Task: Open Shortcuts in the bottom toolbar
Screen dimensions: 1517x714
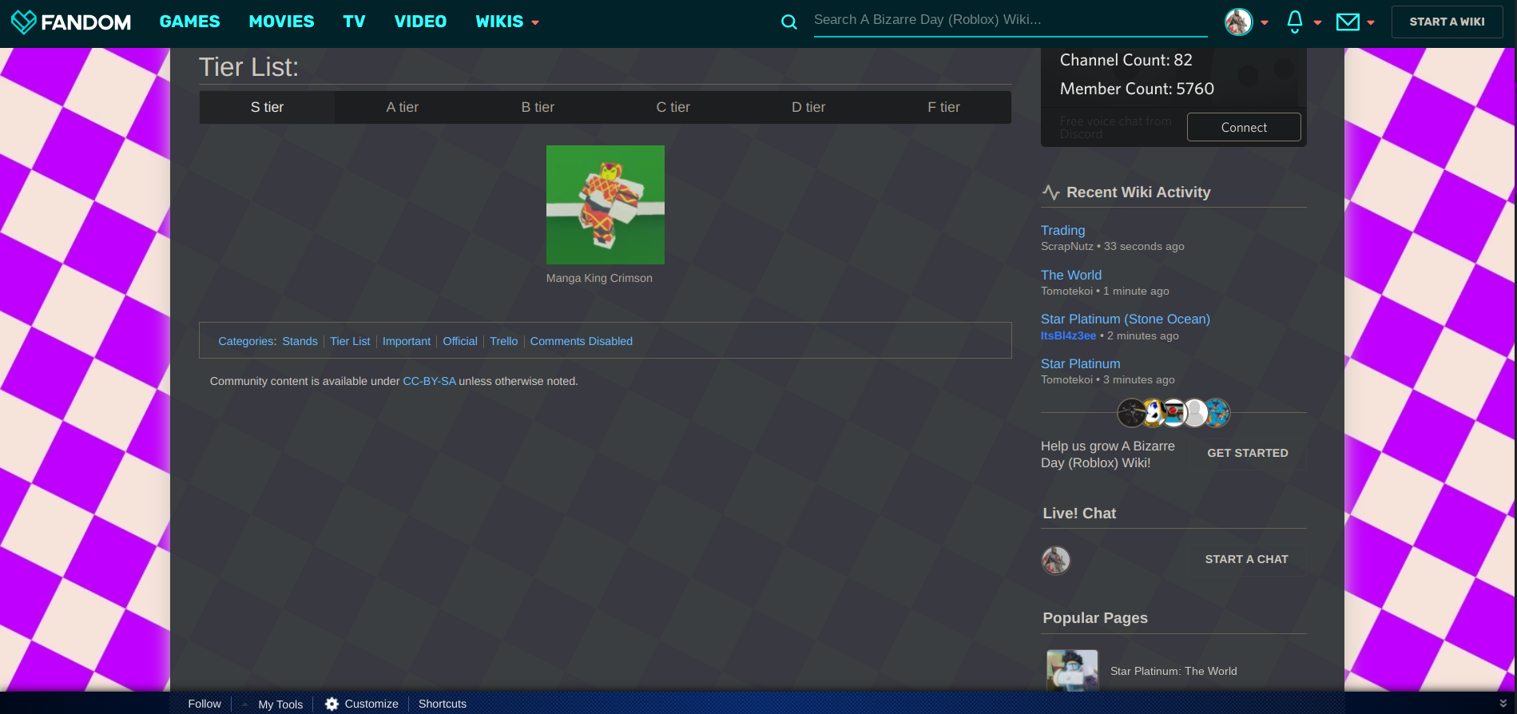Action: pyautogui.click(x=443, y=704)
